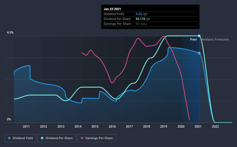
Task: Select the Dividend Yield data point marker
Action: (x=199, y=53)
